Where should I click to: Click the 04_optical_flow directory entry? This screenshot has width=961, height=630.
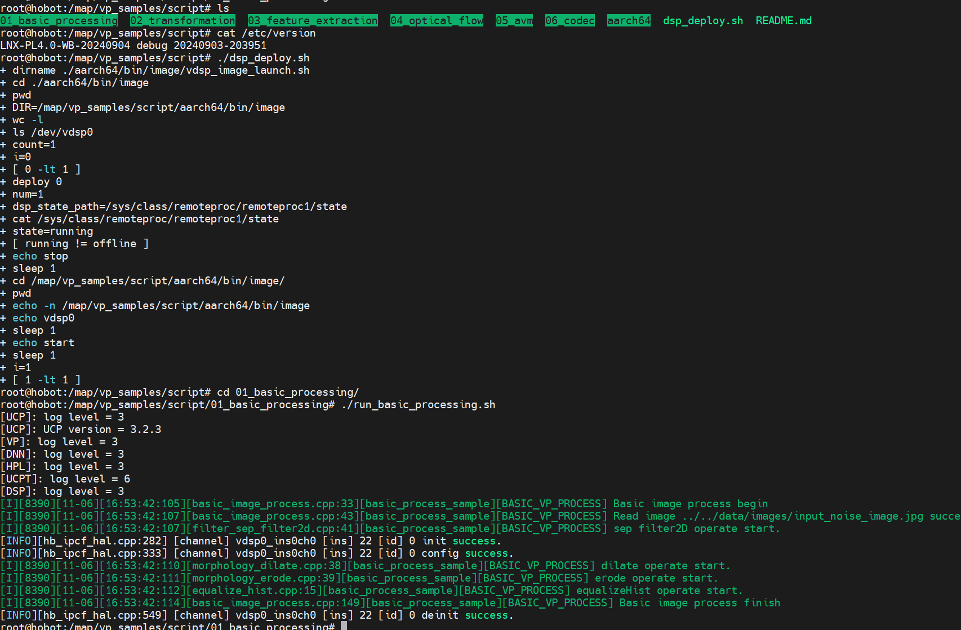(437, 21)
